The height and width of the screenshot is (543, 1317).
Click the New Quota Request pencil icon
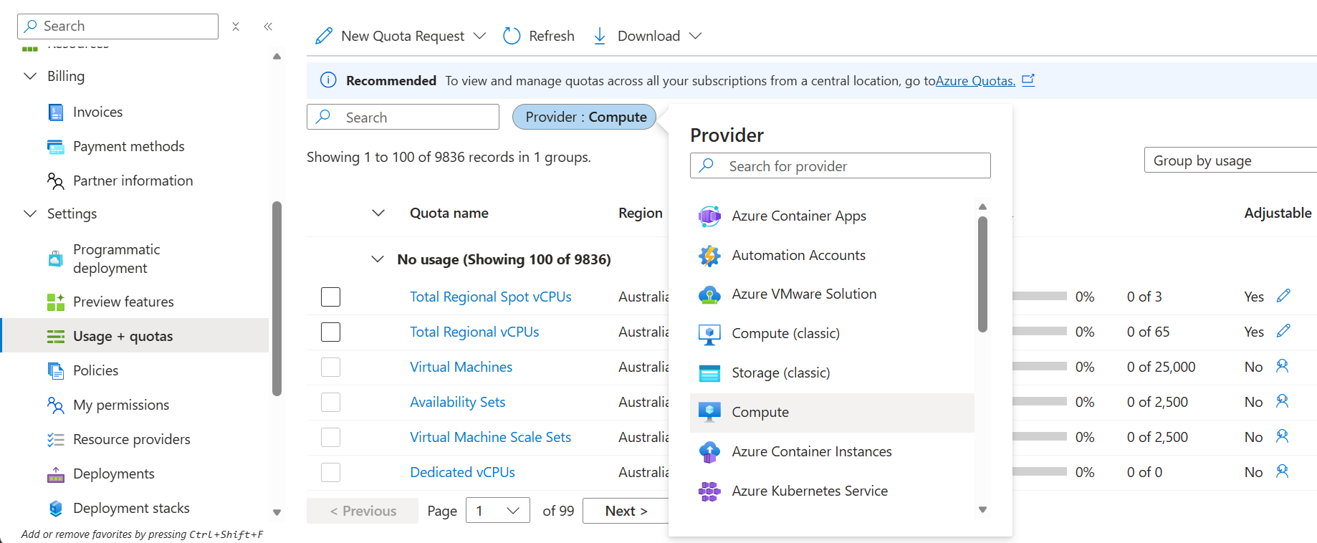324,36
